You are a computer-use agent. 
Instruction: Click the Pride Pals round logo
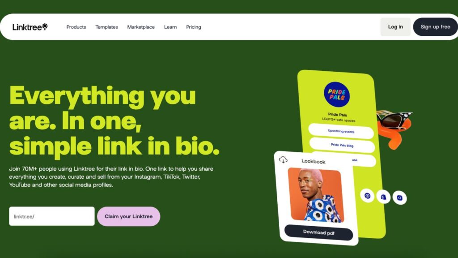[x=337, y=95]
